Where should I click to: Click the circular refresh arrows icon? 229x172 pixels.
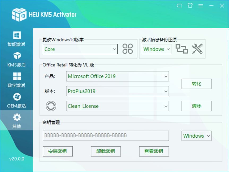tap(51, 106)
